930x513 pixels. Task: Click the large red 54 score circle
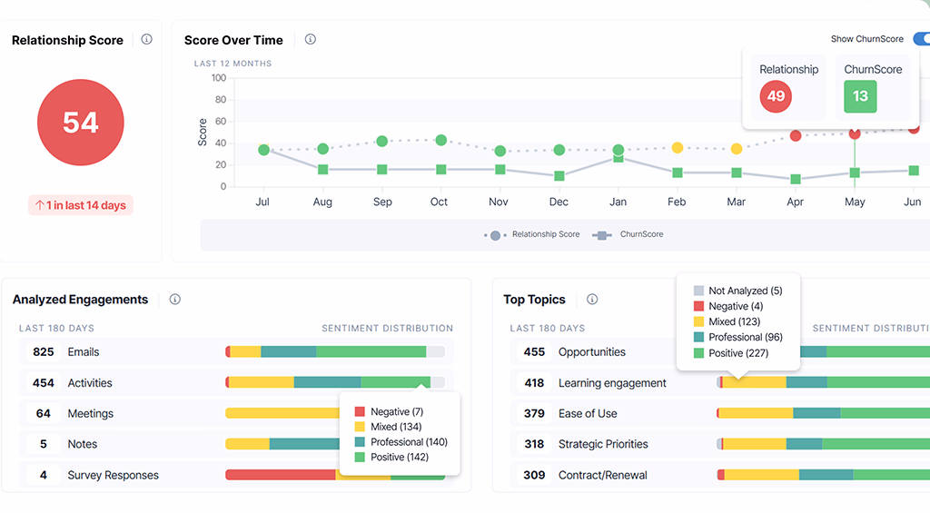pos(81,123)
